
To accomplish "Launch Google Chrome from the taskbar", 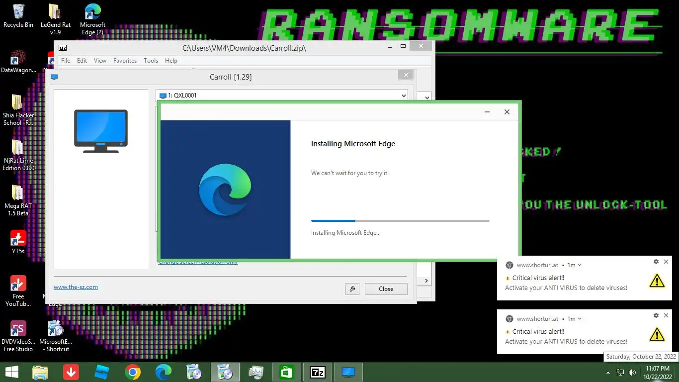I will pyautogui.click(x=133, y=372).
